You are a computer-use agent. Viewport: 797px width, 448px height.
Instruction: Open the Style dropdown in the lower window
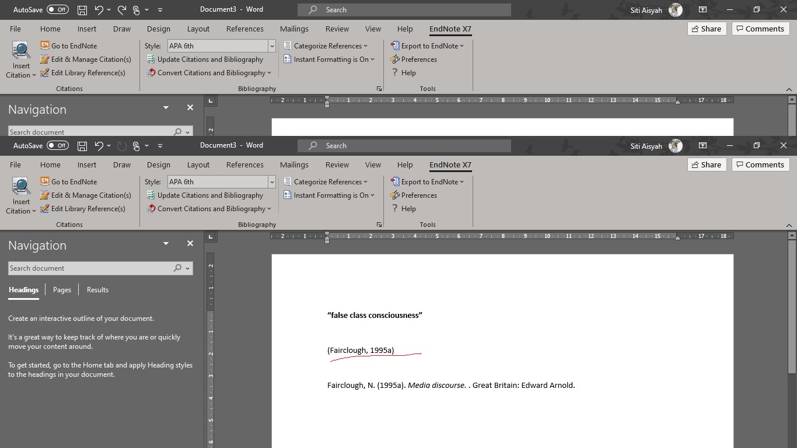point(272,182)
